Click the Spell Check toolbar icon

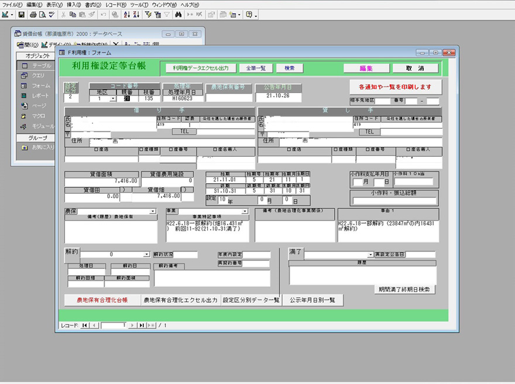[51, 14]
